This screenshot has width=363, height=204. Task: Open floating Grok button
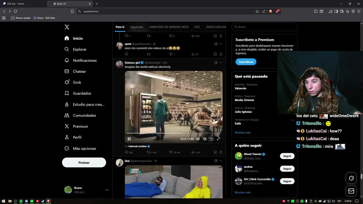click(x=351, y=178)
